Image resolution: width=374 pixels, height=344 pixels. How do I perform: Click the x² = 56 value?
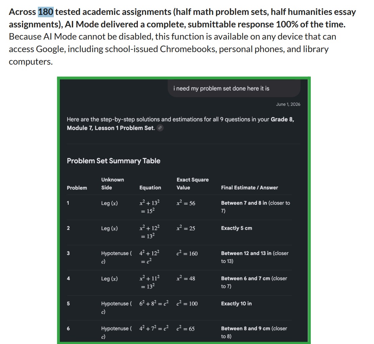(x=186, y=203)
